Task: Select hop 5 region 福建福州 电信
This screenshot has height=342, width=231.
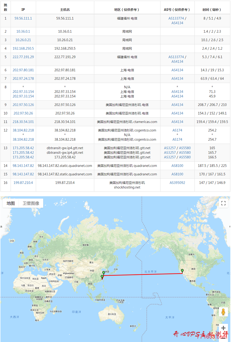Action: tap(127, 57)
